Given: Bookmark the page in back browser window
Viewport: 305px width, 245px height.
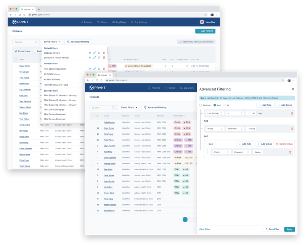Looking at the screenshot, I should coord(205,14).
